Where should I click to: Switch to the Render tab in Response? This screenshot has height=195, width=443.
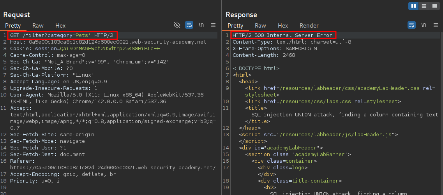309,26
